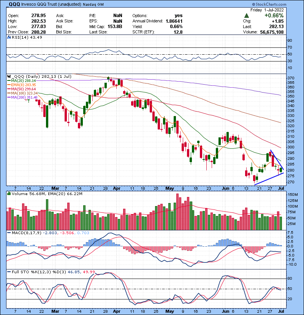The height and width of the screenshot is (315, 304).
Task: Click the Volume 56.68M panel label
Action: click(27, 194)
